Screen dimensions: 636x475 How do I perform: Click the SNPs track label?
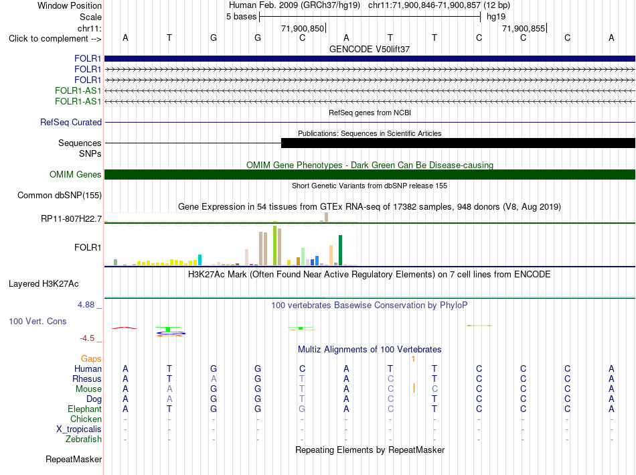click(x=90, y=154)
